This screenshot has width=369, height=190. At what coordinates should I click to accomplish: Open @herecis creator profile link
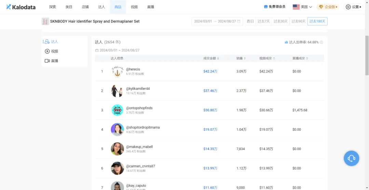pos(133,69)
